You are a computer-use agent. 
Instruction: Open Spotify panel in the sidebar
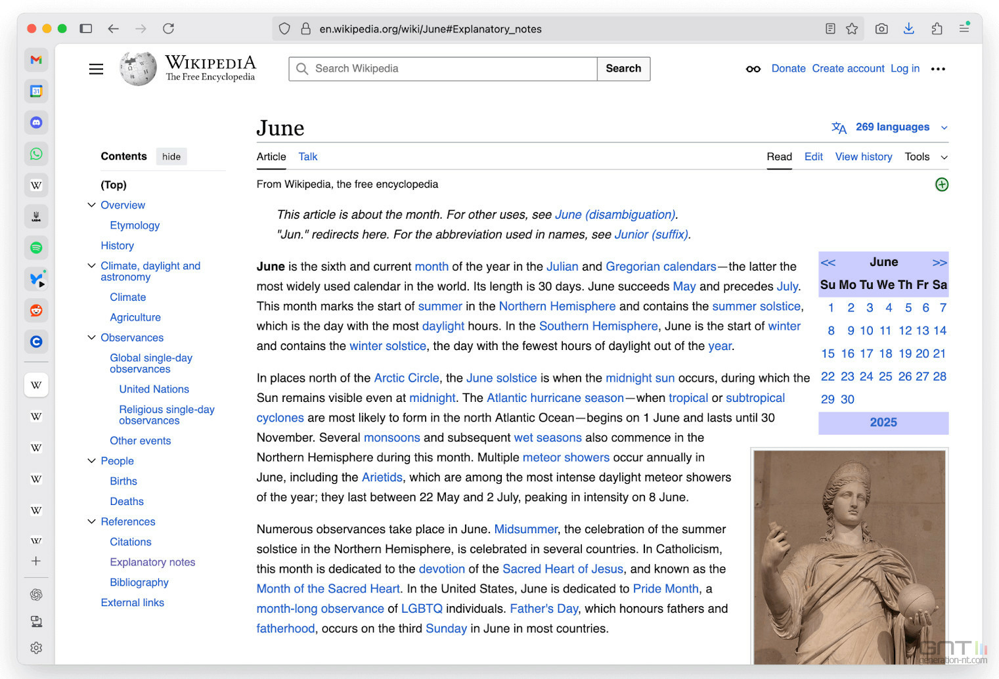(x=36, y=248)
